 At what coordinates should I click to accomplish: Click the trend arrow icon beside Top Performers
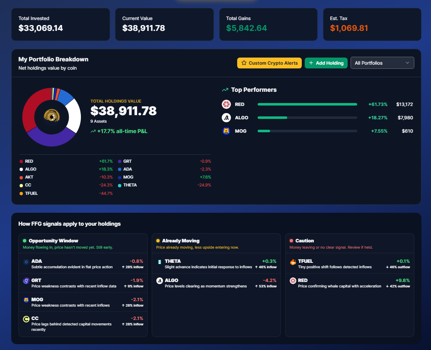tap(225, 90)
